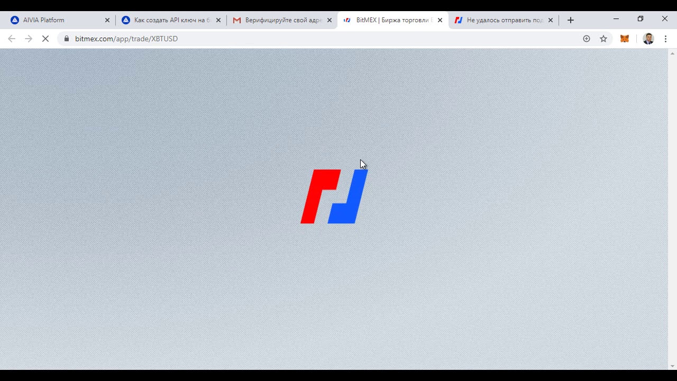Go back to previous page

point(12,39)
